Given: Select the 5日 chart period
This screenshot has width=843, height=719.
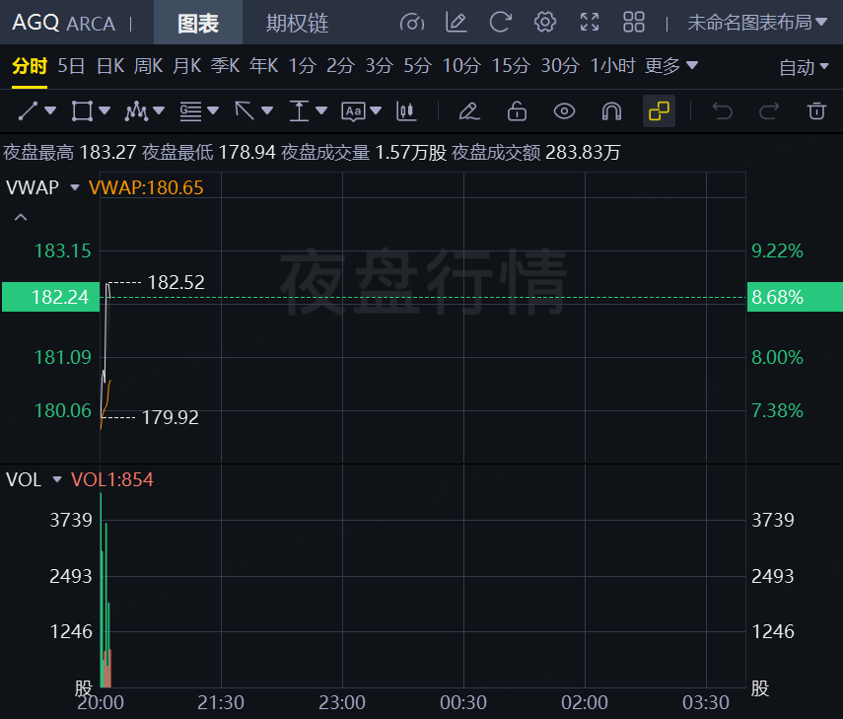Looking at the screenshot, I should 71,66.
